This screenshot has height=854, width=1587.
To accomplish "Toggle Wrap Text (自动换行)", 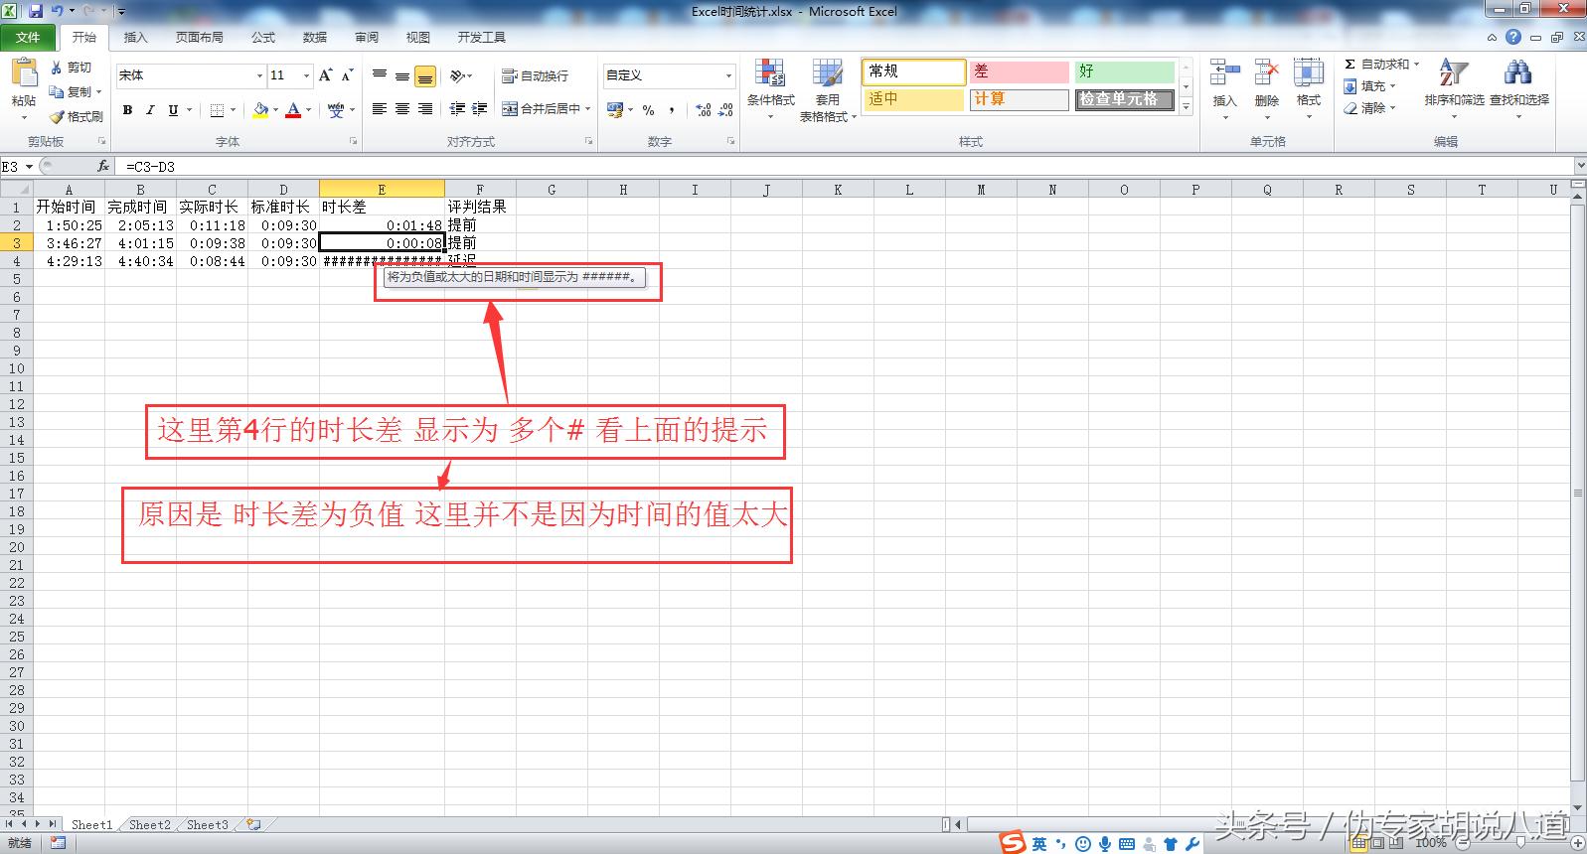I will click(536, 75).
